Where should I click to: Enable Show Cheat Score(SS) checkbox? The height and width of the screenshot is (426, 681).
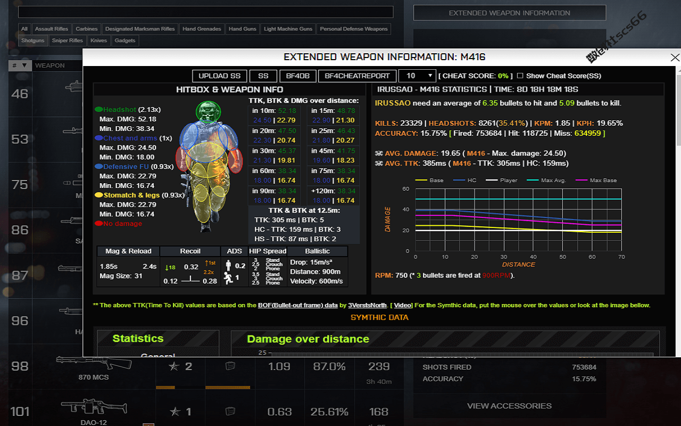(x=520, y=76)
